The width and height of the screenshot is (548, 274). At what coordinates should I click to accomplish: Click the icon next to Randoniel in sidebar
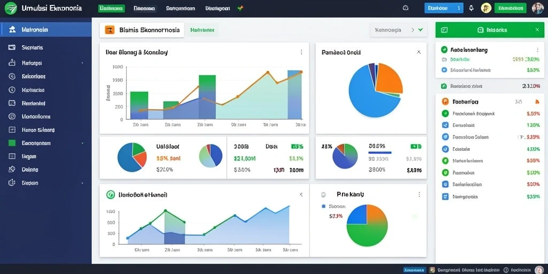click(12, 103)
